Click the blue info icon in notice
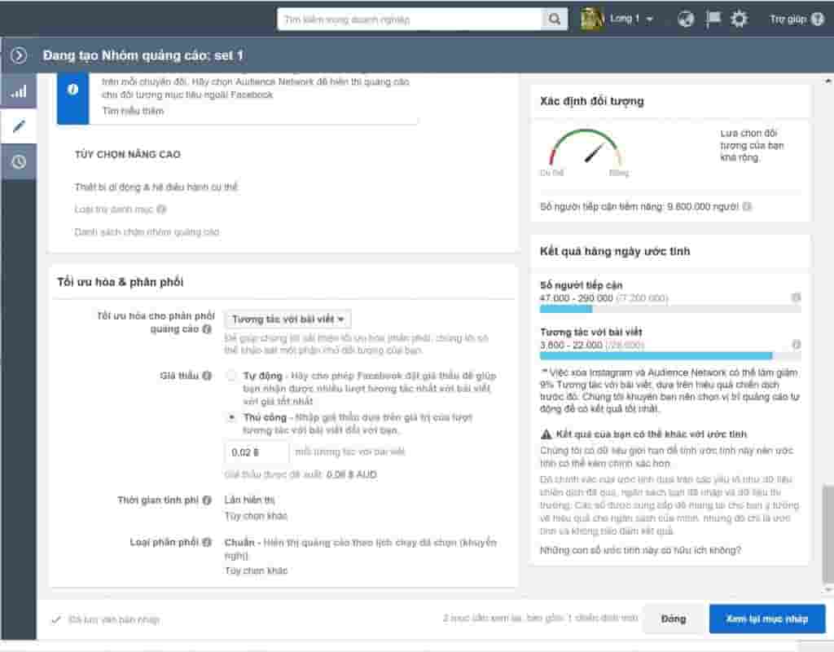 (72, 90)
